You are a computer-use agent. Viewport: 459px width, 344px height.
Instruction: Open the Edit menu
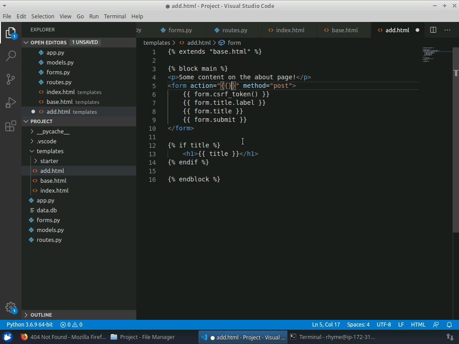tap(22, 17)
